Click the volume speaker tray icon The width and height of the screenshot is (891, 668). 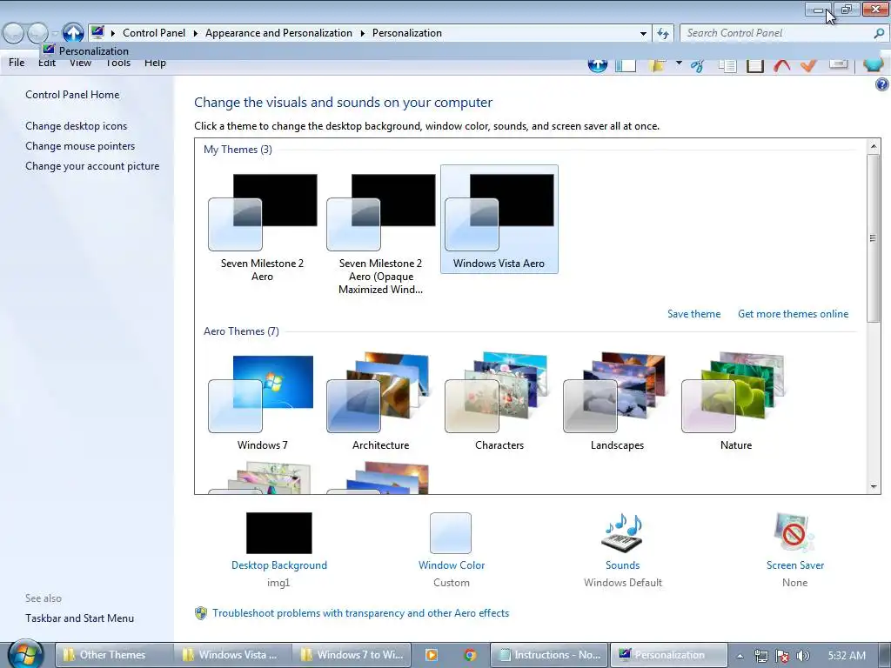(802, 656)
